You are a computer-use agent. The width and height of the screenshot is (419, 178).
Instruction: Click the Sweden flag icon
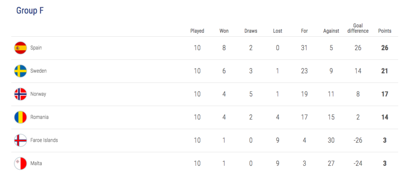(x=20, y=71)
